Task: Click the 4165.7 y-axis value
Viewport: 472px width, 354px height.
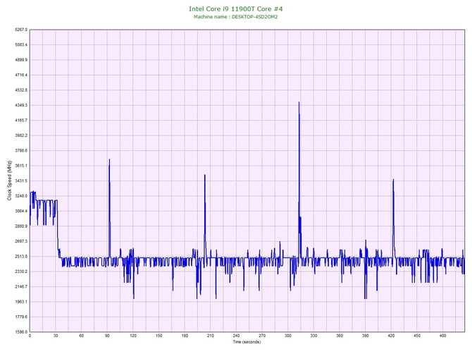Action: 21,120
